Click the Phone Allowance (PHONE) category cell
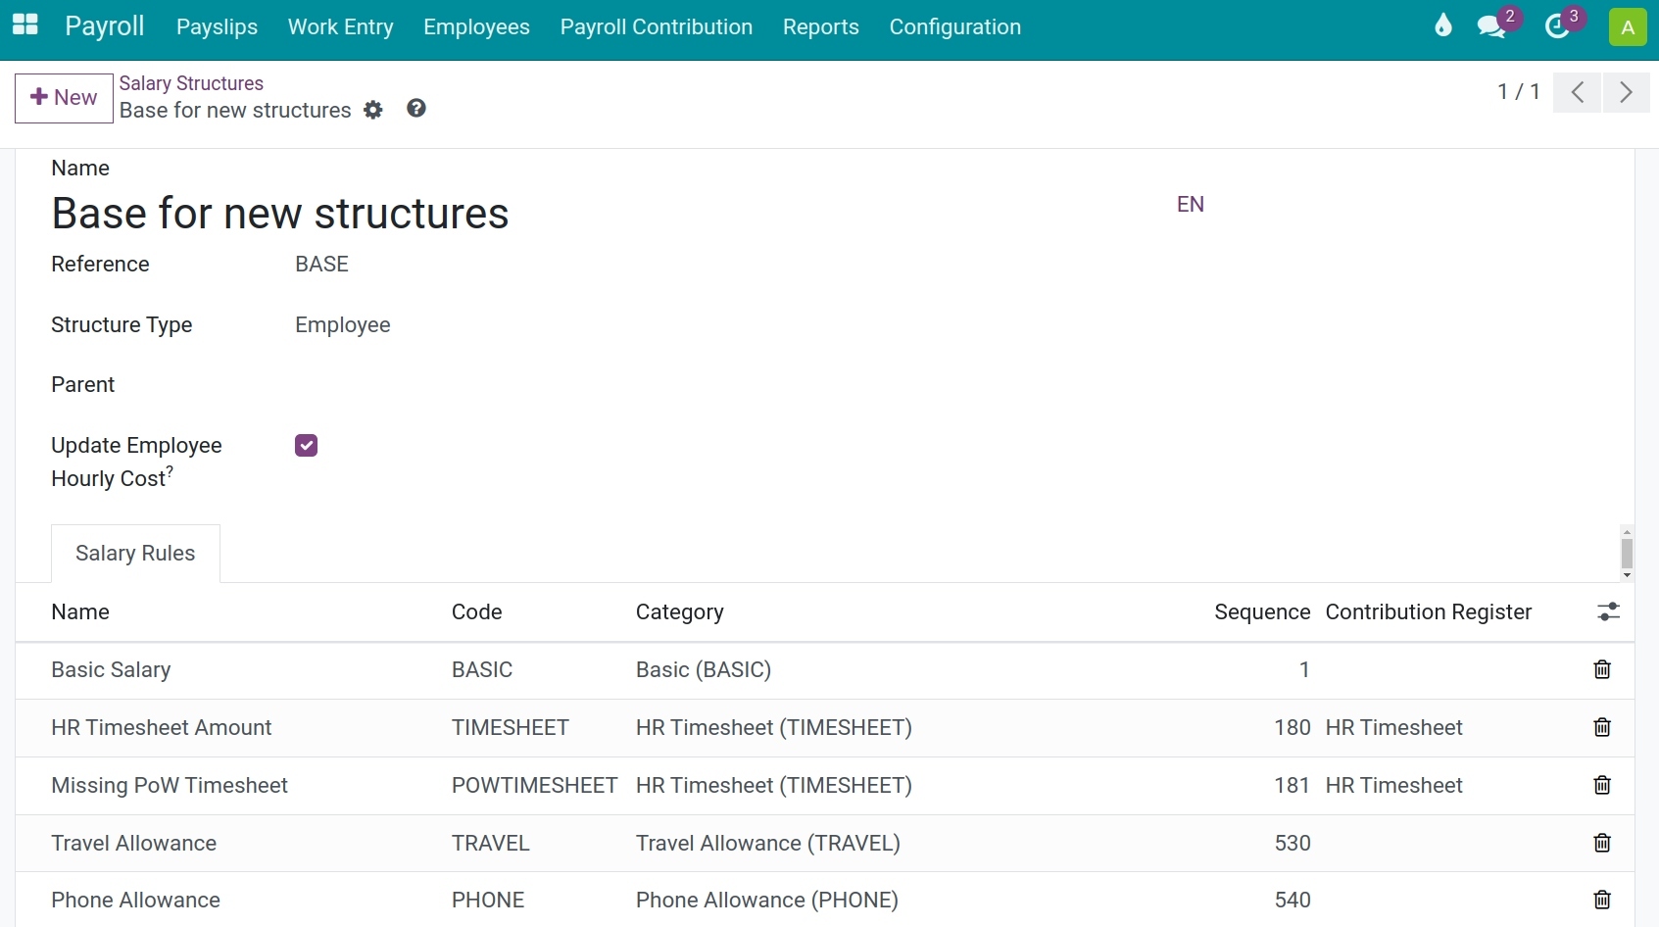 (767, 901)
